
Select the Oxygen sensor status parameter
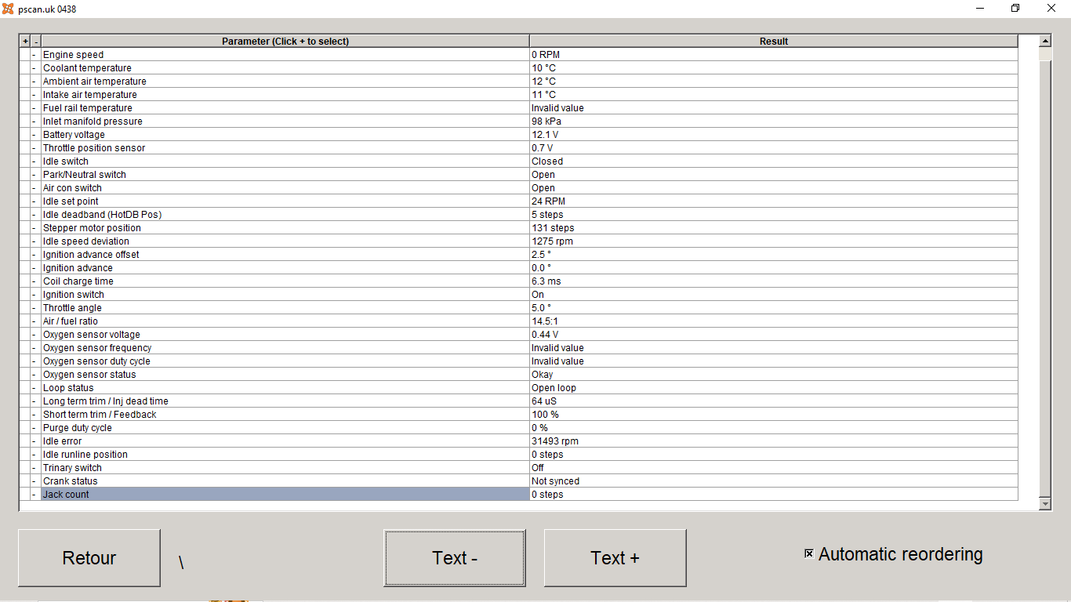[x=285, y=375]
